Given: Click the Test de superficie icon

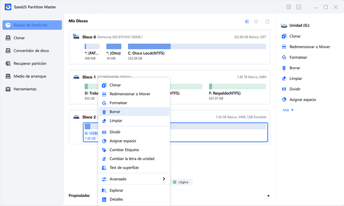Looking at the screenshot, I should point(104,168).
